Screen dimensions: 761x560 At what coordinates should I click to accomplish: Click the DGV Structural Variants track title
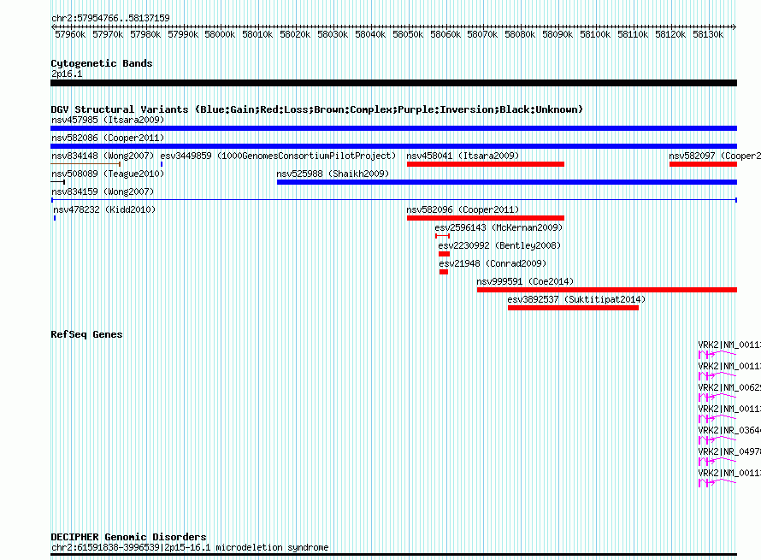(x=317, y=109)
